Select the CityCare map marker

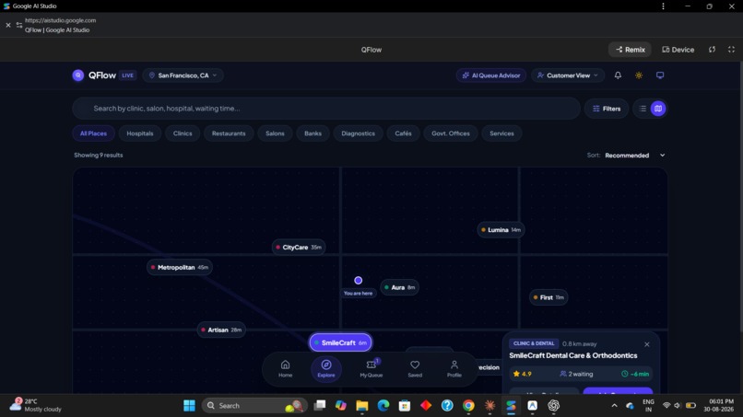click(299, 247)
